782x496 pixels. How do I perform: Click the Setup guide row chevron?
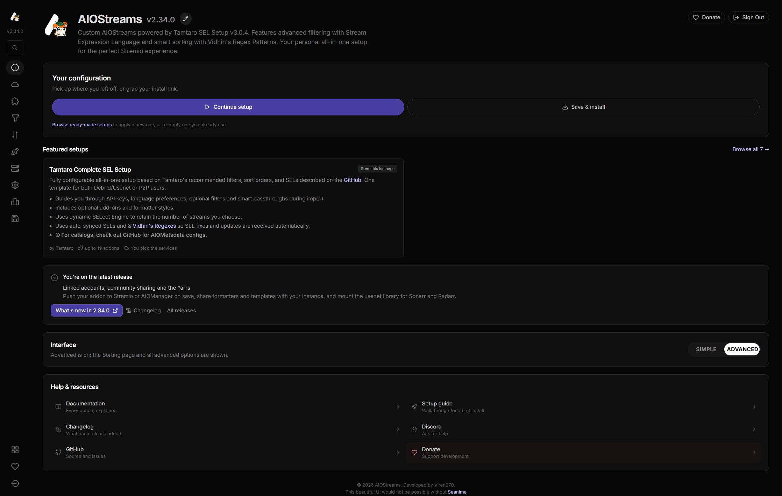point(754,406)
